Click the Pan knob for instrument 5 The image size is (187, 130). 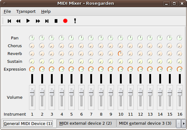coord(71,38)
